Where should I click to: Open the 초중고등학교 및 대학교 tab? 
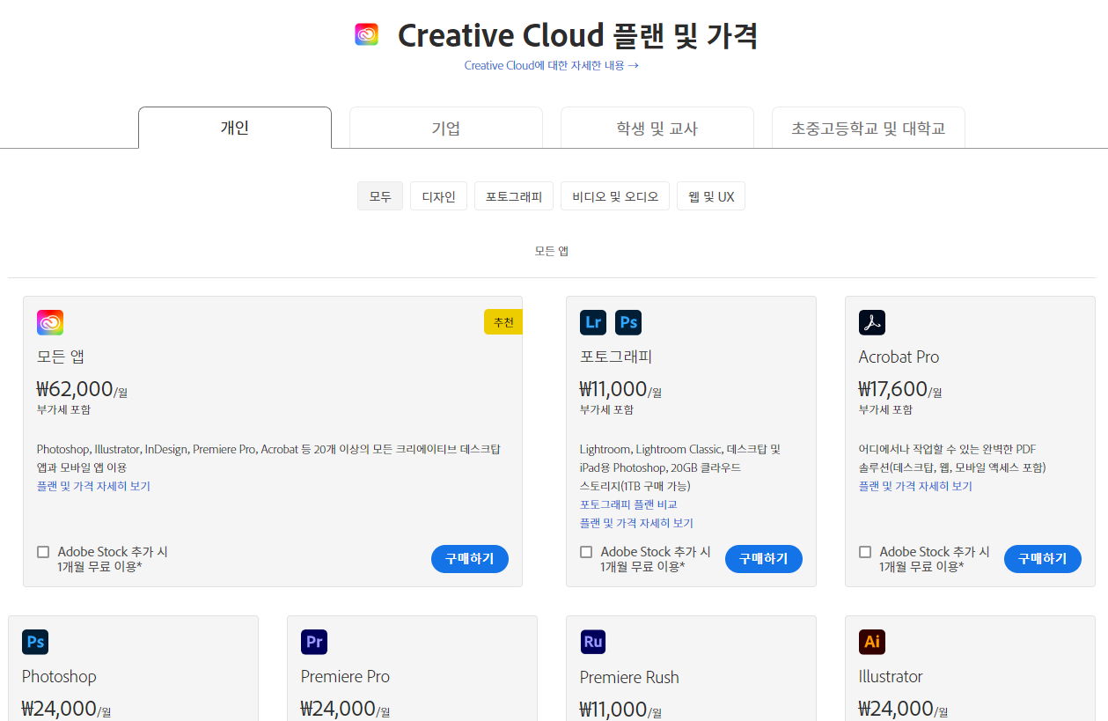869,129
